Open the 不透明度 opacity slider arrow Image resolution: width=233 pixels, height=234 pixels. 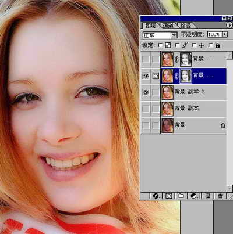tap(225, 34)
